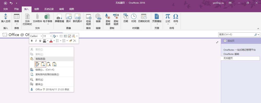Click the back arrow in the title bar
This screenshot has width=261, height=103.
point(6,3)
